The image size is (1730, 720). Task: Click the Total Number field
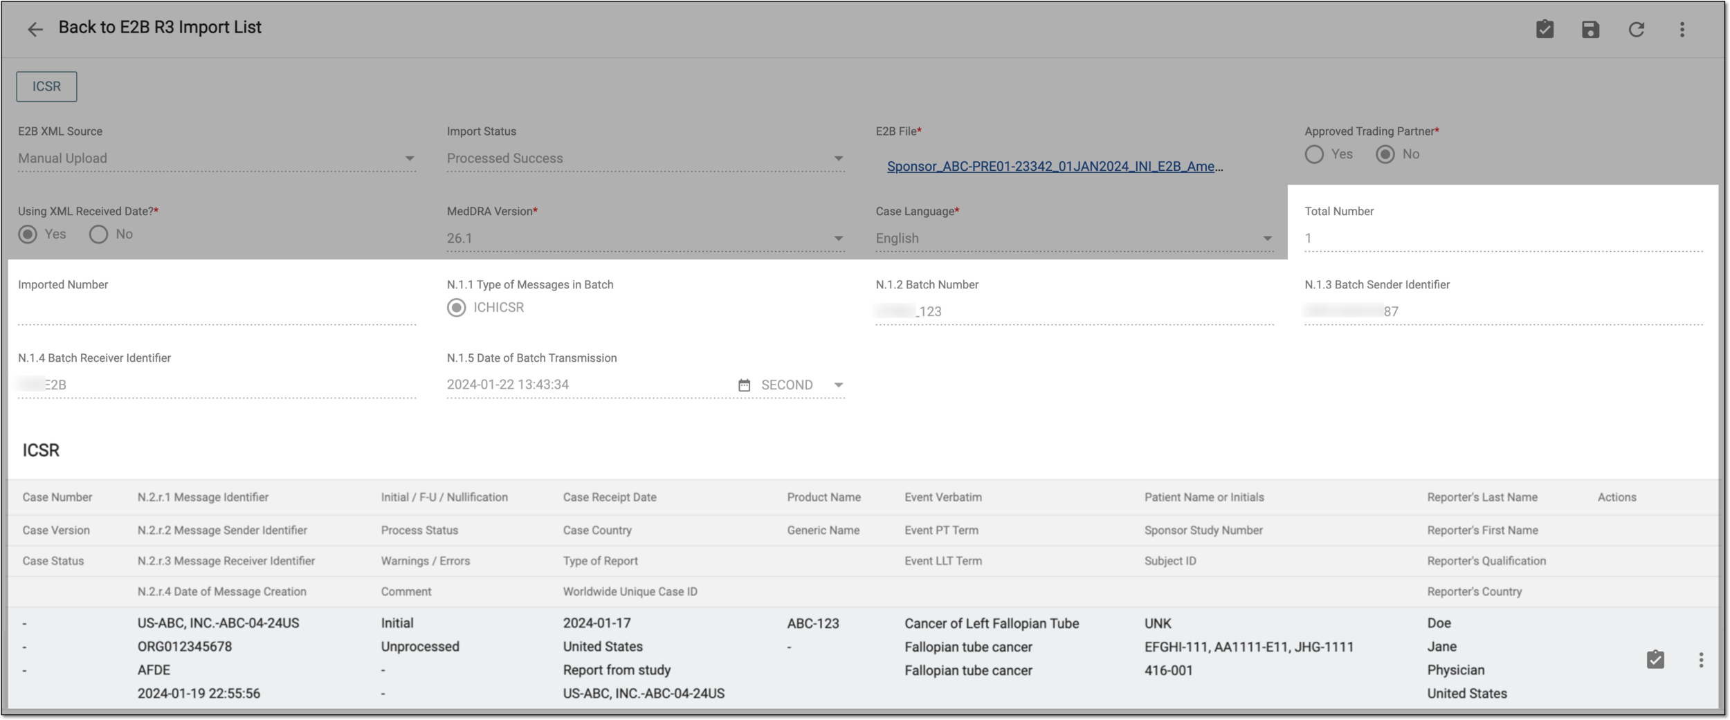(1503, 239)
